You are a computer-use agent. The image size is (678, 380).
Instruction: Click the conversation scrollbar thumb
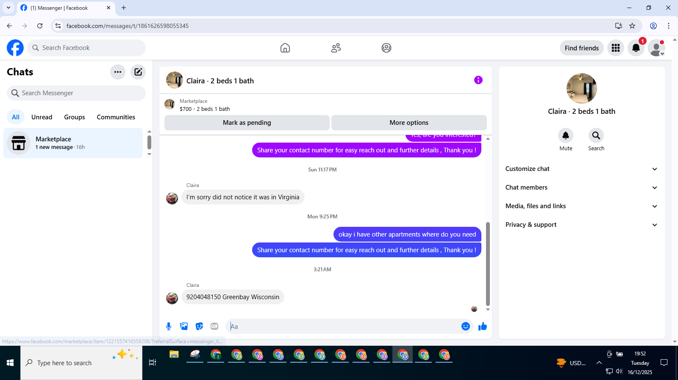(x=488, y=264)
